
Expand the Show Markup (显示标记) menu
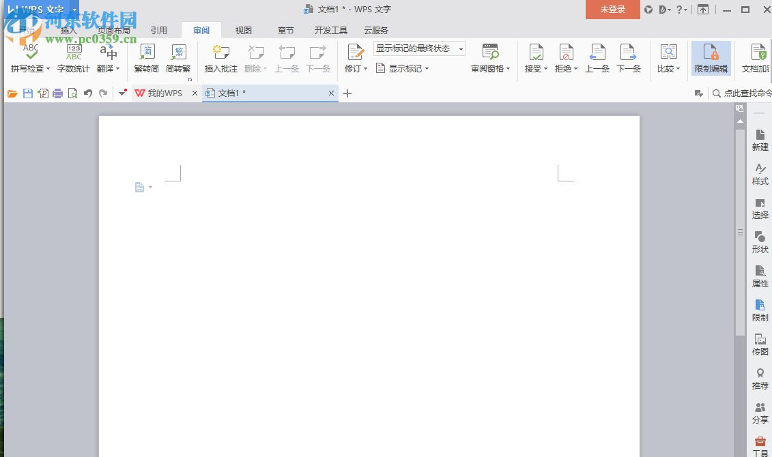pos(403,68)
